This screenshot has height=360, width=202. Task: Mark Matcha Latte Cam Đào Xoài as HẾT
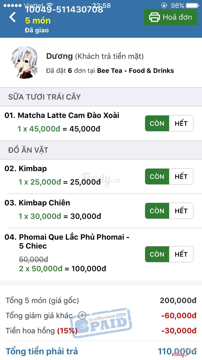click(x=181, y=123)
